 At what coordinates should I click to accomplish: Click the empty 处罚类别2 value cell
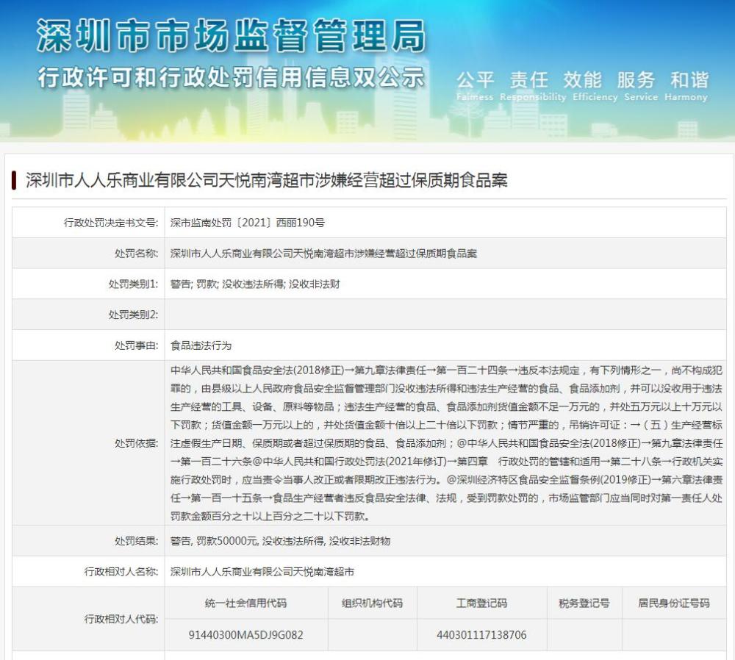click(x=445, y=315)
